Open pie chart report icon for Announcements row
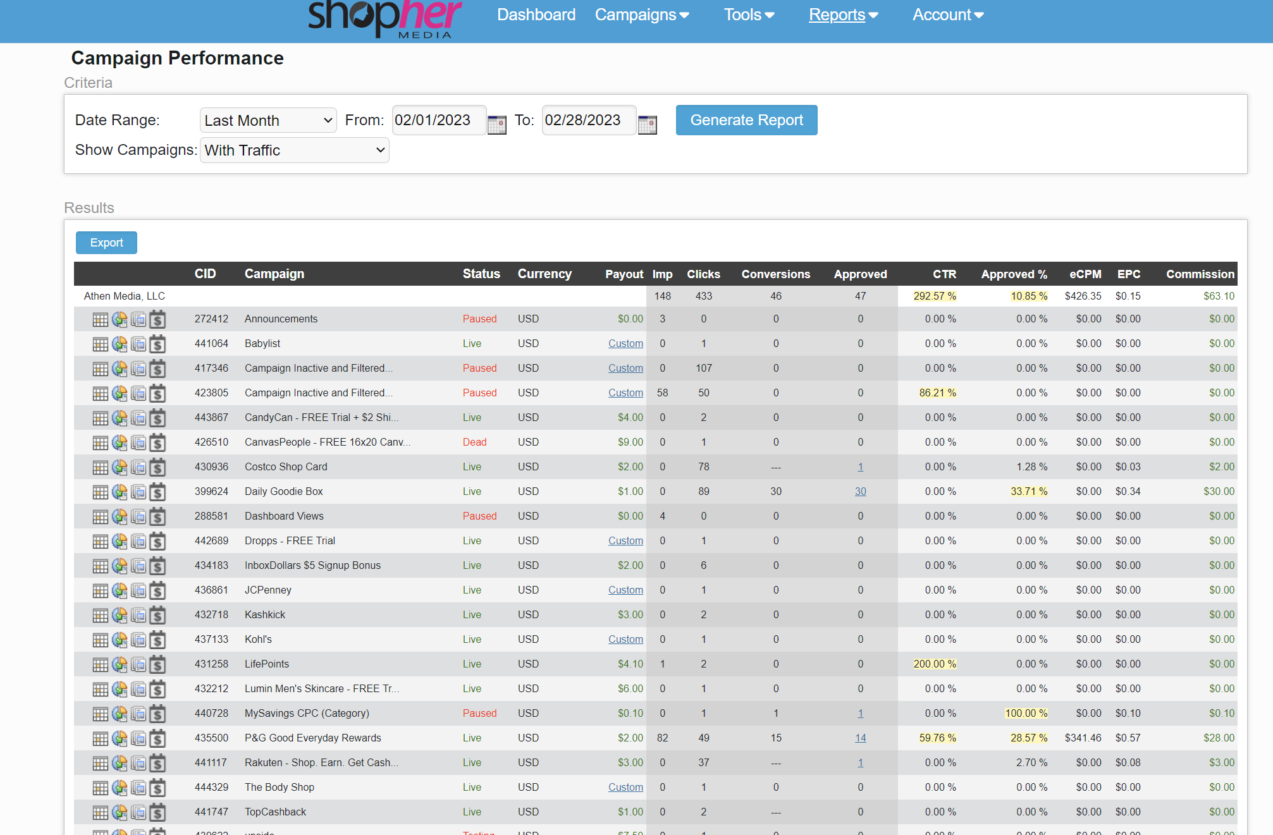 tap(120, 319)
